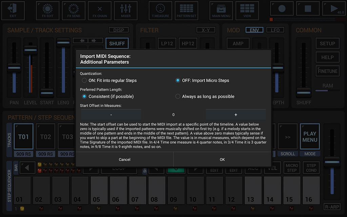Open the FX SEND panel
This screenshot has height=217, width=347.
[74, 11]
